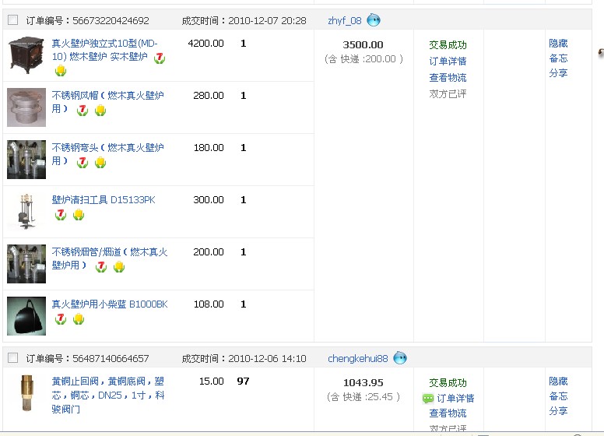This screenshot has height=436, width=604.
Task: Open seller profile zhyf_08
Action: [x=345, y=20]
